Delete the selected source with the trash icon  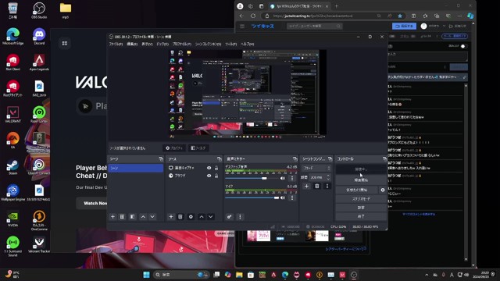[x=180, y=217]
